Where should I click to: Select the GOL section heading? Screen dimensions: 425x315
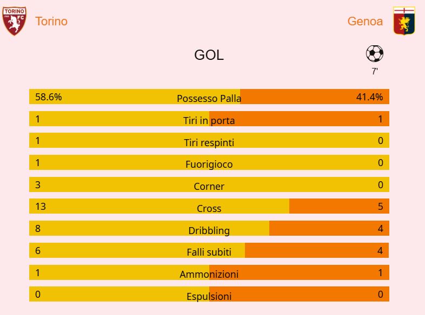click(209, 55)
